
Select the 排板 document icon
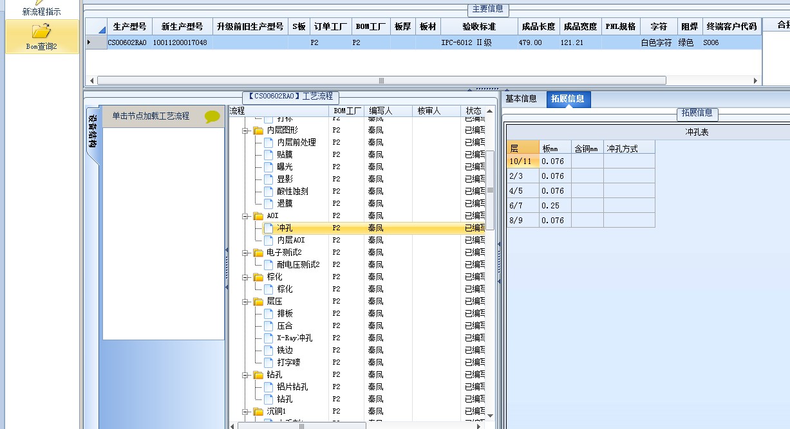[x=268, y=313]
